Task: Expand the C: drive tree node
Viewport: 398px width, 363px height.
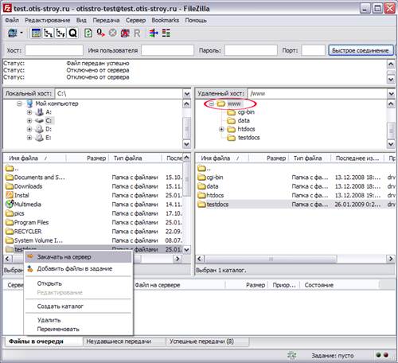Action: pos(29,121)
